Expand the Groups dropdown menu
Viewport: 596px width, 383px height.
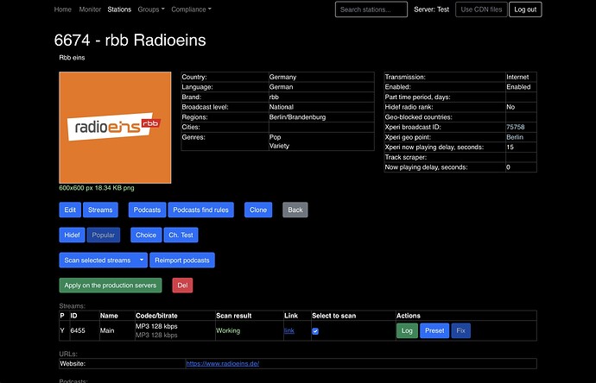pos(151,9)
